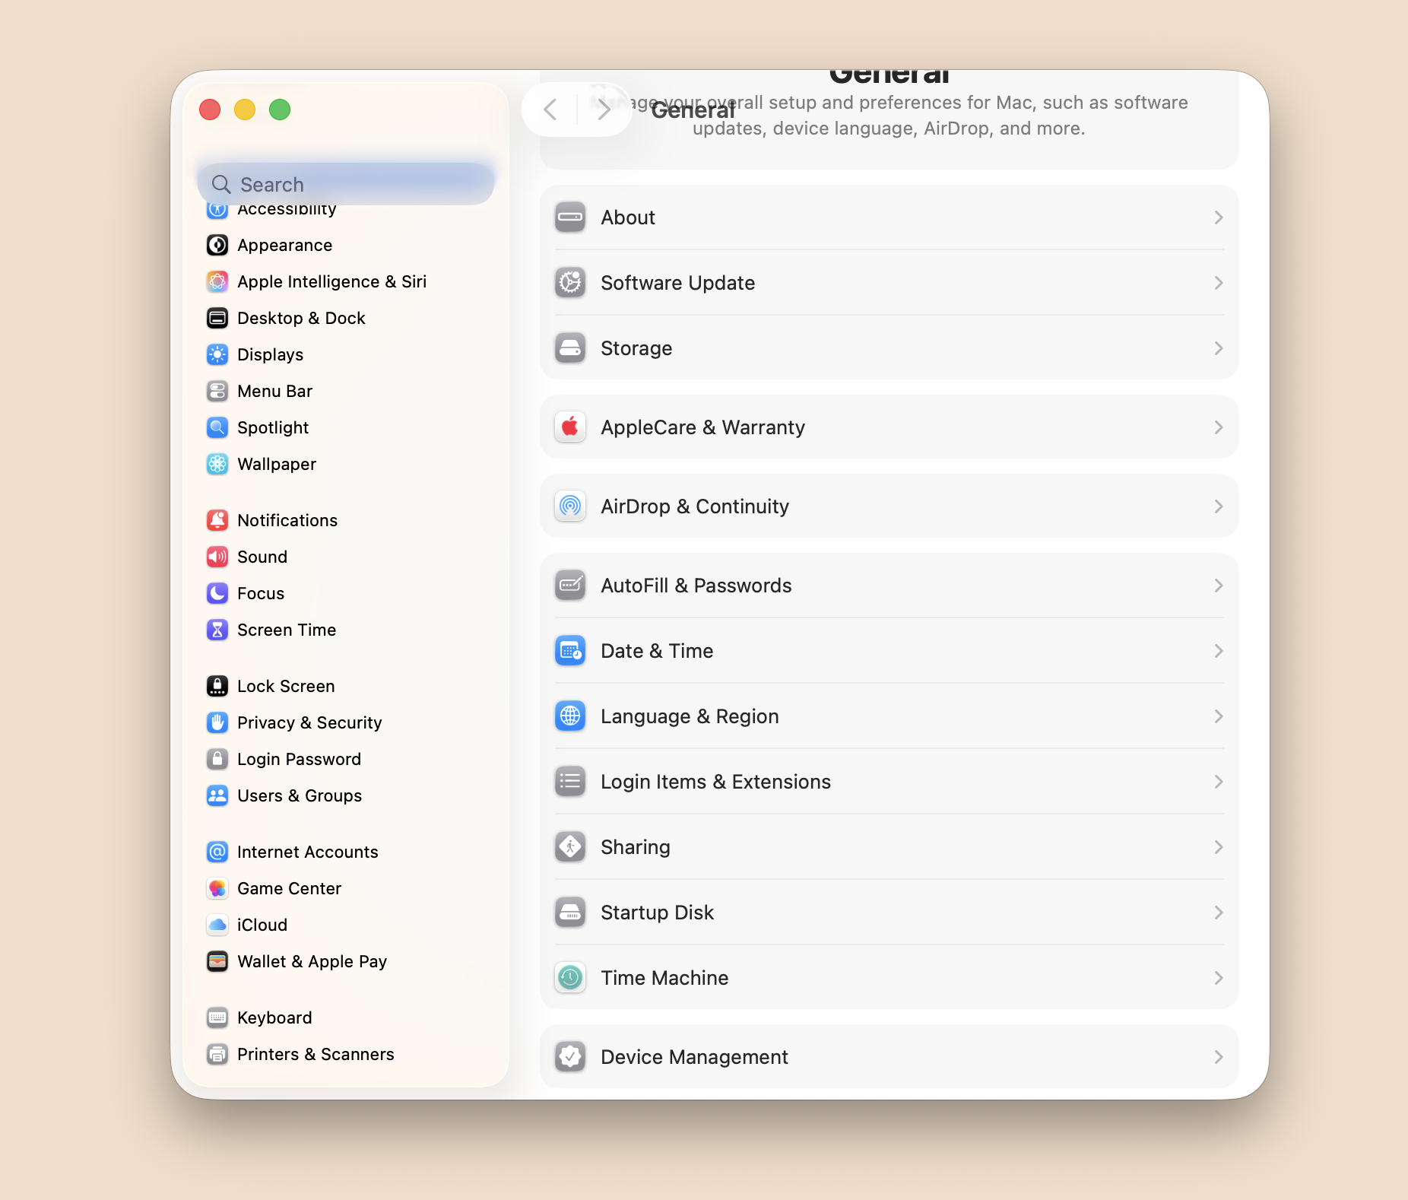Screen dimensions: 1408x1200
Task: Click the chevron on Login Items & Extensions
Action: [x=1219, y=782]
